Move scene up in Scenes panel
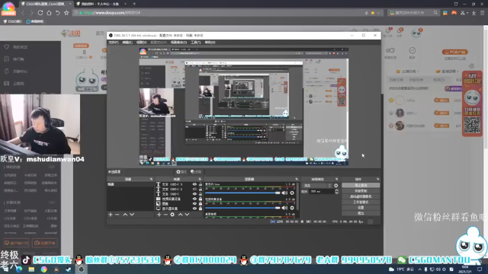This screenshot has width=488, height=274. click(125, 215)
